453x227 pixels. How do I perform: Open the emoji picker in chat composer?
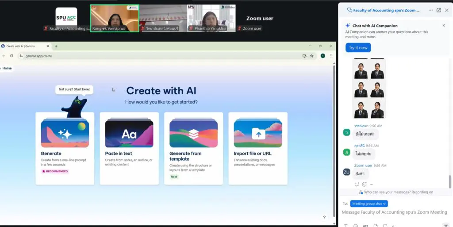coord(356,225)
